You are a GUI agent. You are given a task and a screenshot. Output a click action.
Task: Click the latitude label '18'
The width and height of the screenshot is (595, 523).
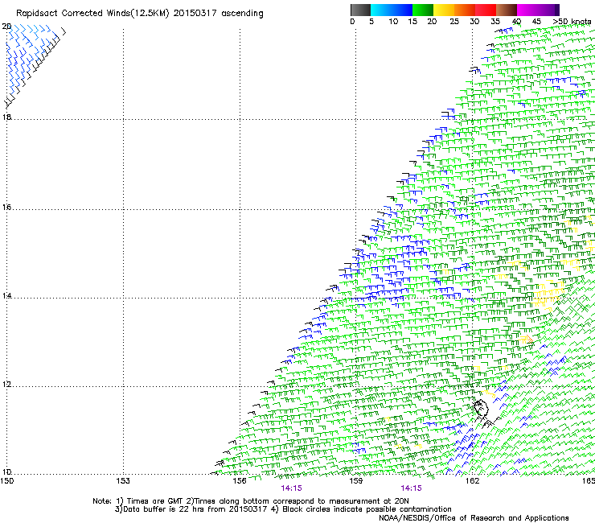tap(6, 117)
